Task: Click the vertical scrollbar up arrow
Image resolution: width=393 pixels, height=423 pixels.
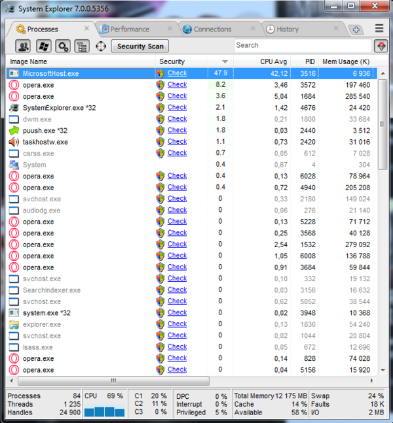Action: [383, 73]
